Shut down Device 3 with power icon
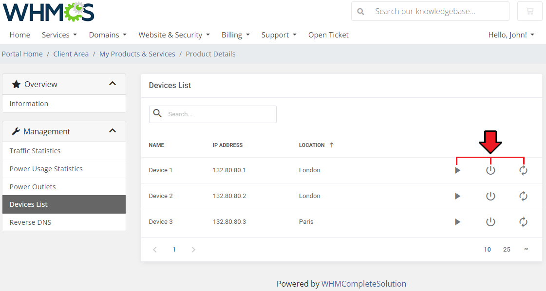Screen dimensions: 546x291 point(490,222)
